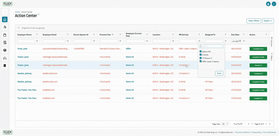The image size is (279, 136).
Task: Open the user profile icon at top right
Action: [268, 4]
